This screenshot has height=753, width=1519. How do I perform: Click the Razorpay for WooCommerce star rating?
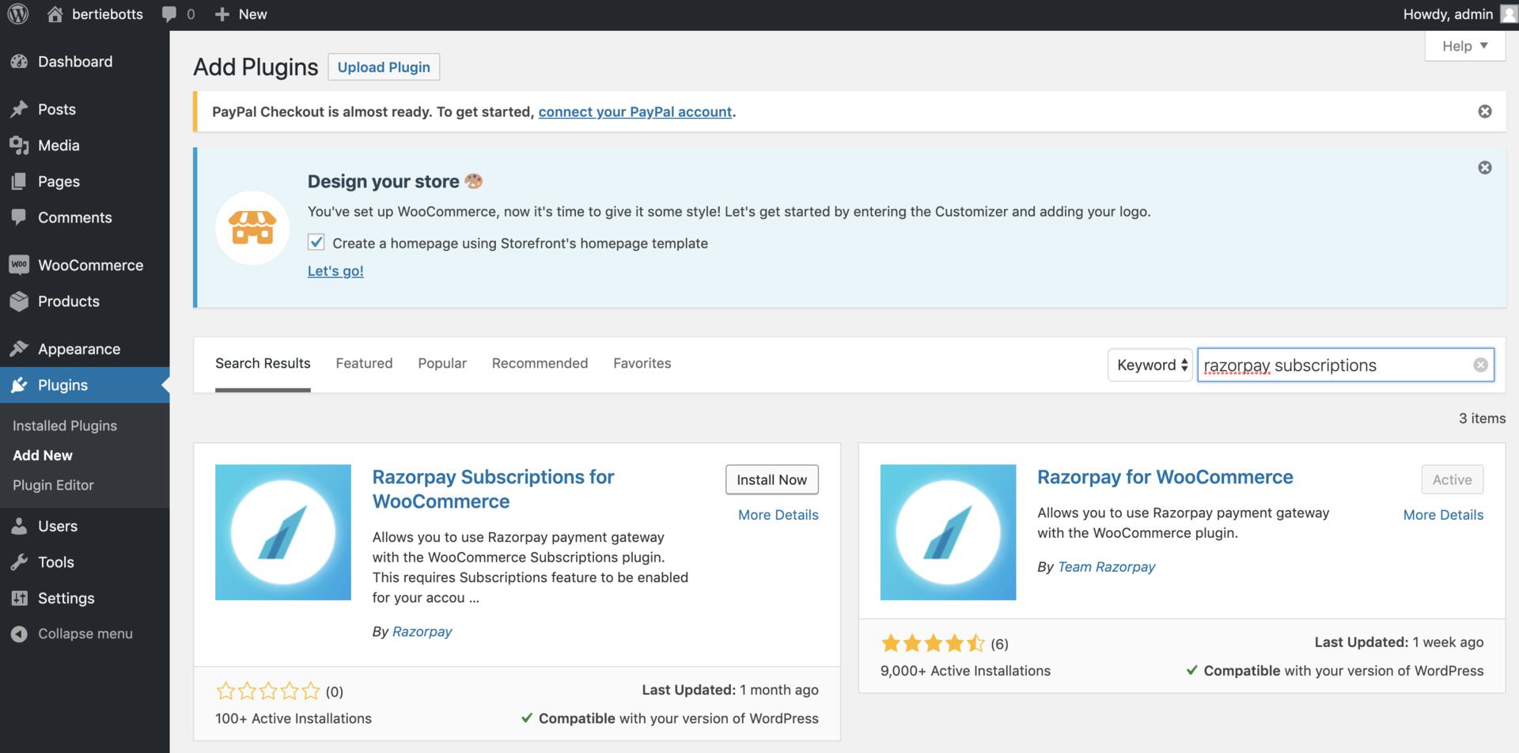pos(934,643)
